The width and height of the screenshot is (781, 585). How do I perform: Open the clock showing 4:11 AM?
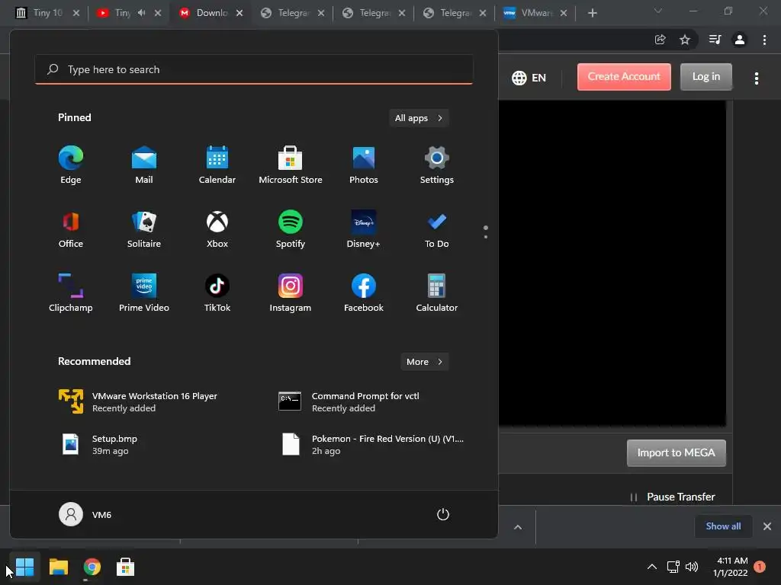(731, 567)
